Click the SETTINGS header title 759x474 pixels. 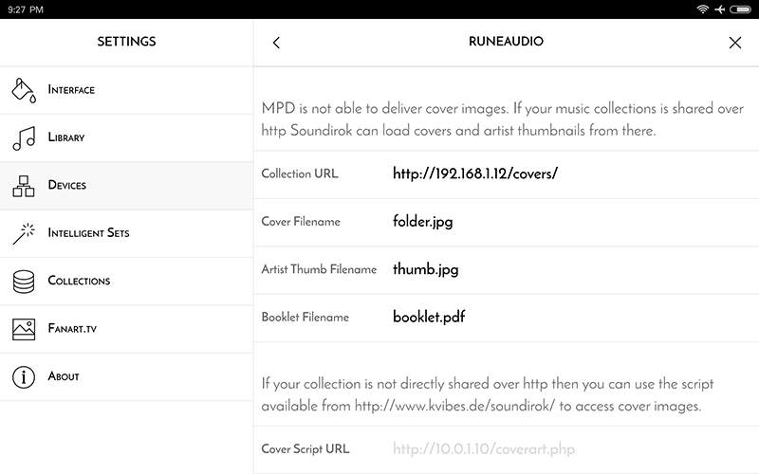126,42
